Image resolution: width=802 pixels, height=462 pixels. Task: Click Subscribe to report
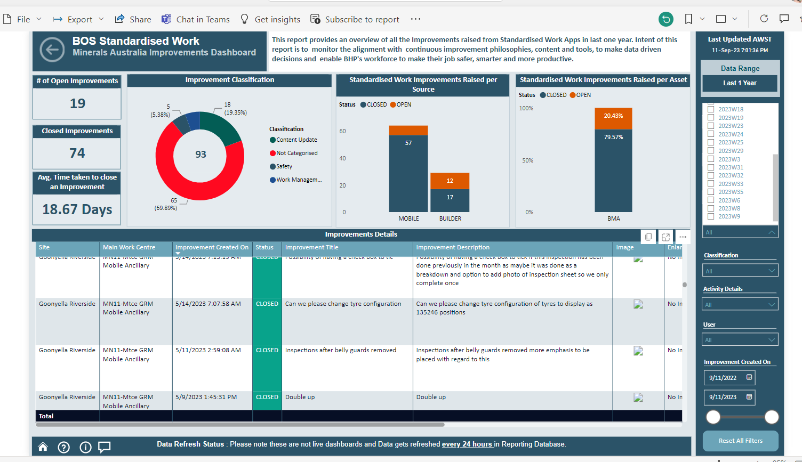pos(355,19)
